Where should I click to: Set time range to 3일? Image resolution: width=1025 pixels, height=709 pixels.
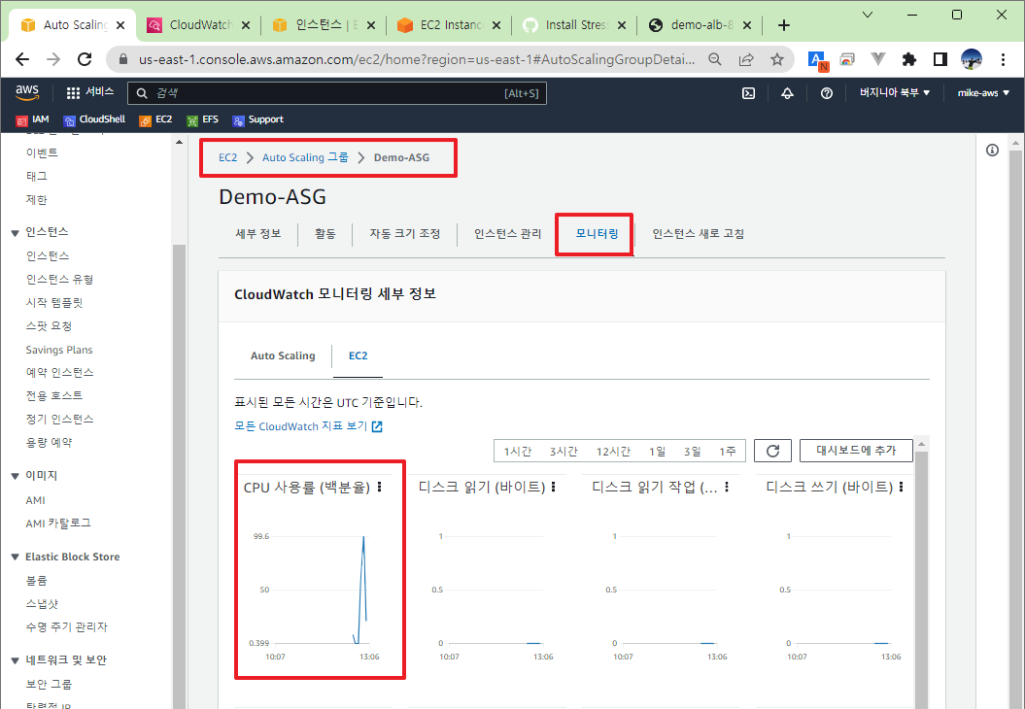[x=693, y=452]
